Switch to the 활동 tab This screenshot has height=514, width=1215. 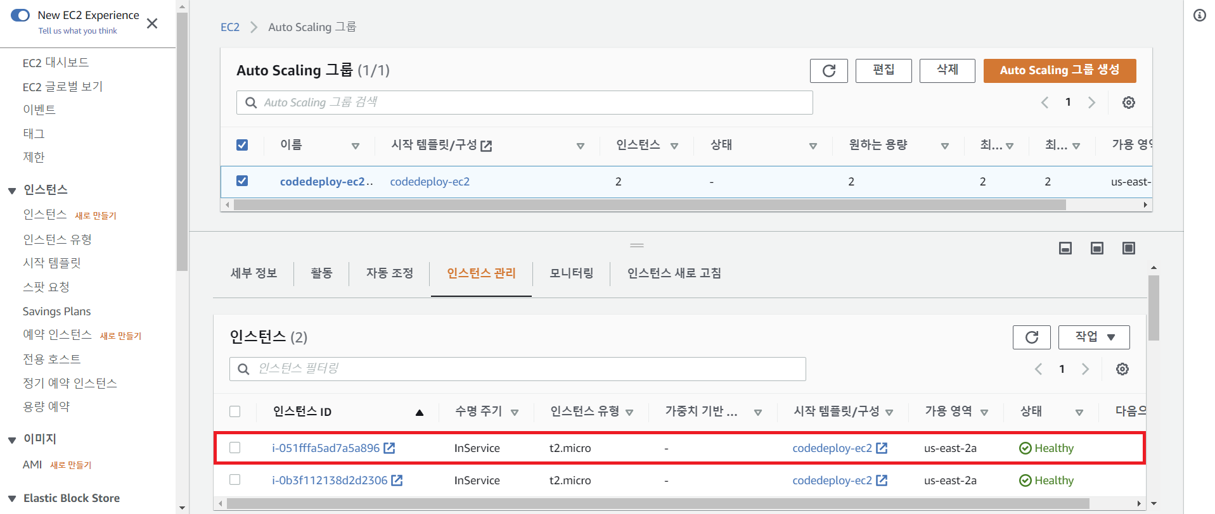tap(321, 273)
